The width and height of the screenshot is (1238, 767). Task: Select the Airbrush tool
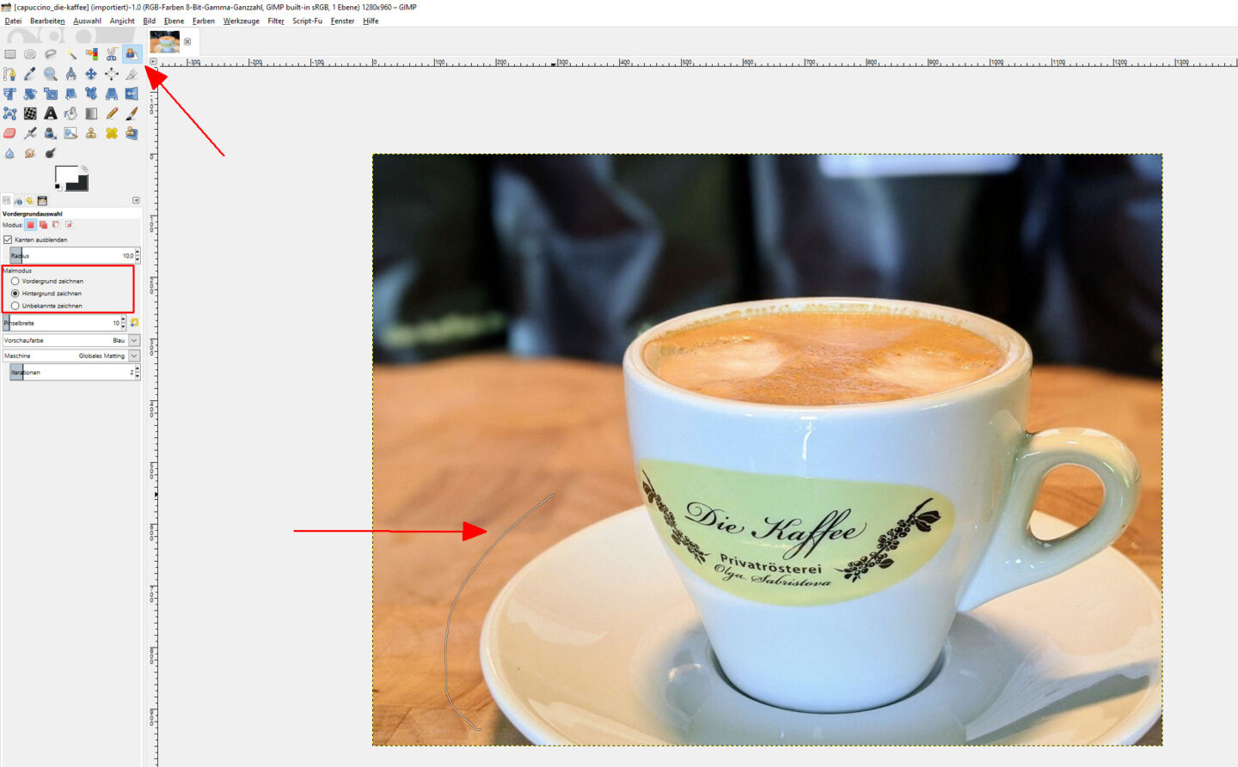click(30, 133)
